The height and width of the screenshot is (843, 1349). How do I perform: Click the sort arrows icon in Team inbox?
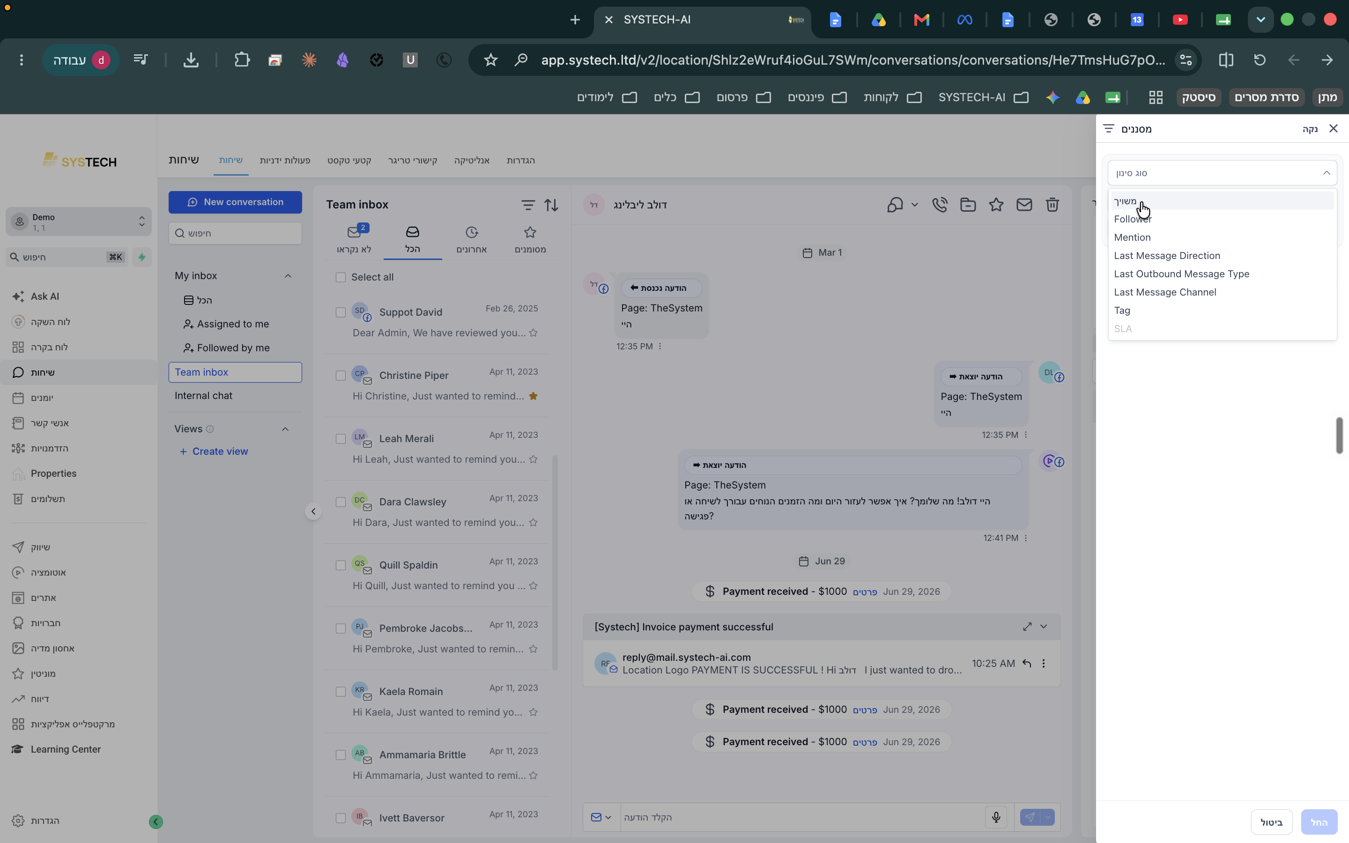pyautogui.click(x=551, y=205)
